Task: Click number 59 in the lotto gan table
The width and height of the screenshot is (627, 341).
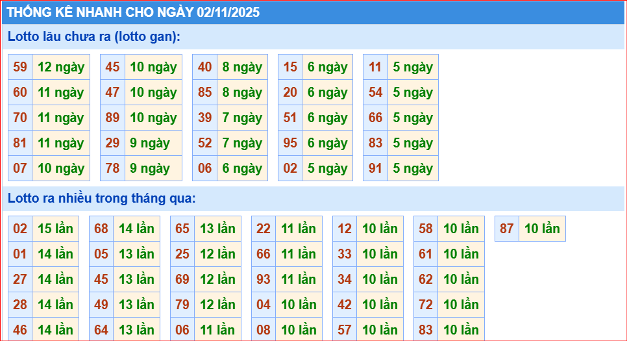Action: [20, 67]
